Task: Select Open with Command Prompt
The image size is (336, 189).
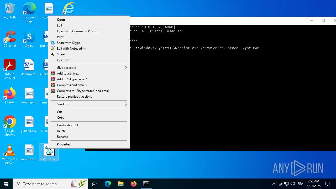Action: [x=89, y=31]
